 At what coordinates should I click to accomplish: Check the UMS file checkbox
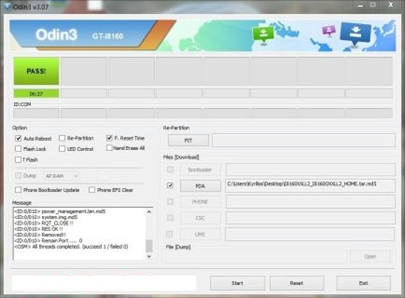pos(170,234)
